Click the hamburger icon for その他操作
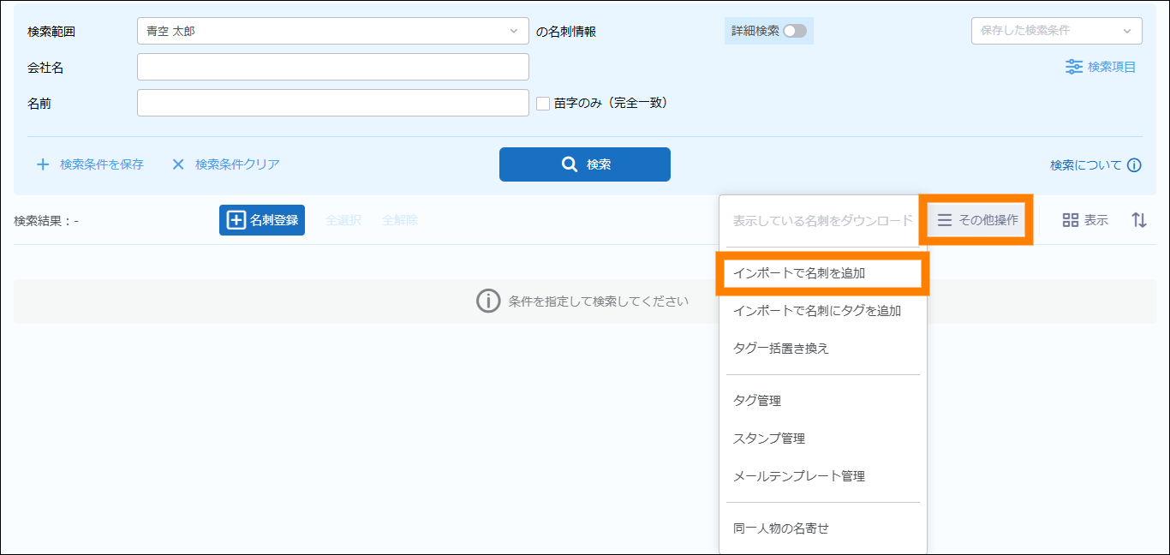The width and height of the screenshot is (1170, 555). click(944, 220)
